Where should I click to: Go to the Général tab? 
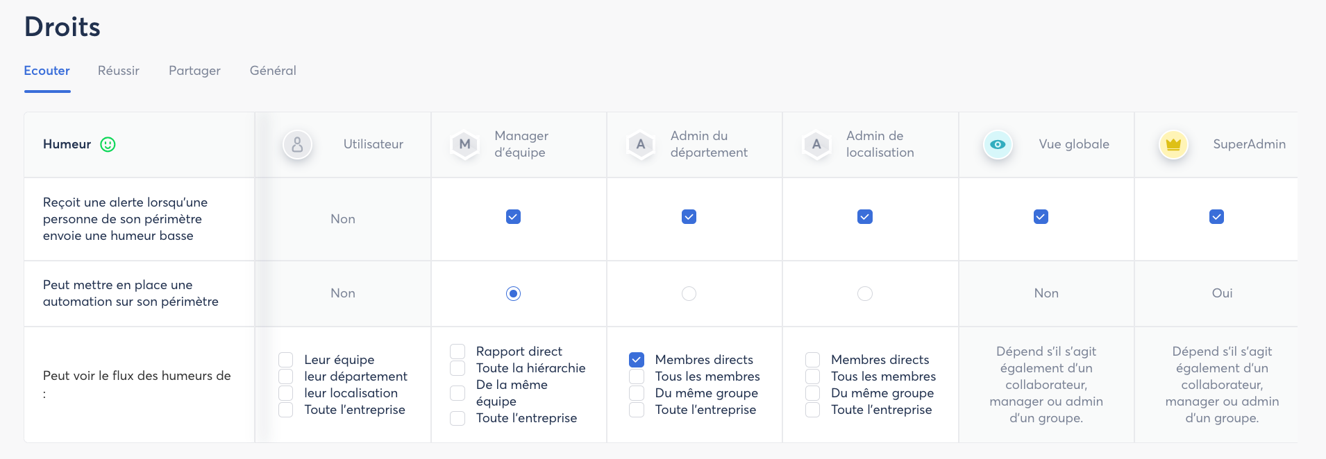(x=273, y=71)
